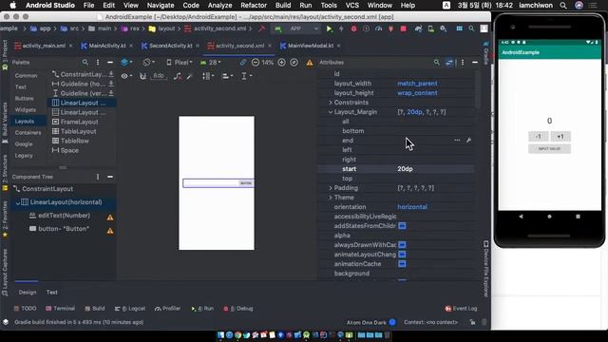Screen dimensions: 608x342
Task: Click the infer constraints wand icon
Action: 189,76
